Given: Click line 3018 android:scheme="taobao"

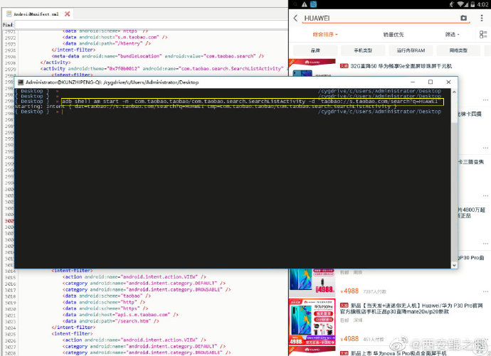Looking at the screenshot, I should [x=107, y=296].
